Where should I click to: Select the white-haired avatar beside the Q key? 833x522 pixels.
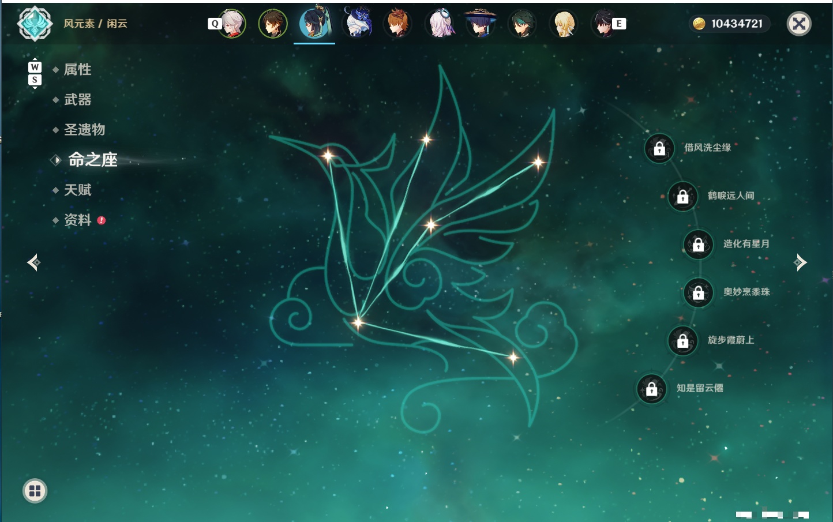point(232,24)
